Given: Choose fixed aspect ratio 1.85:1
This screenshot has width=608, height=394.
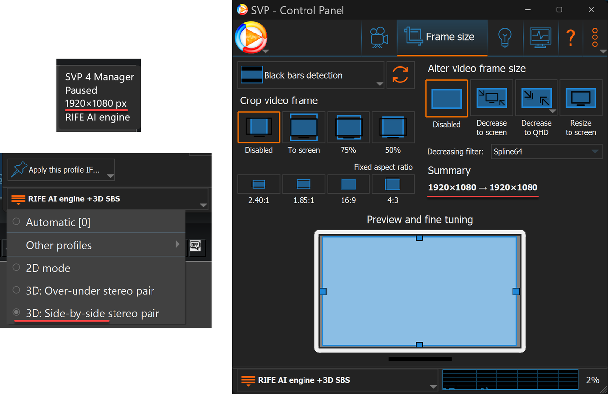Looking at the screenshot, I should tap(304, 184).
